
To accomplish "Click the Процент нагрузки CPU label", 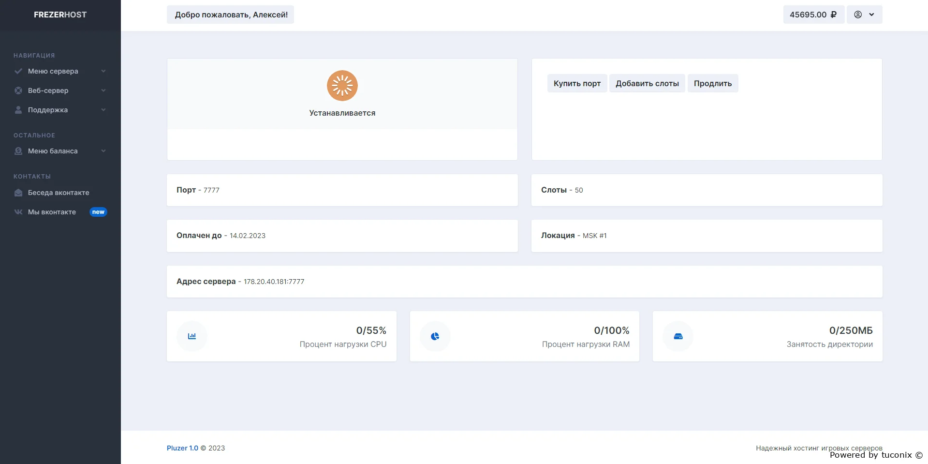I will pos(343,344).
